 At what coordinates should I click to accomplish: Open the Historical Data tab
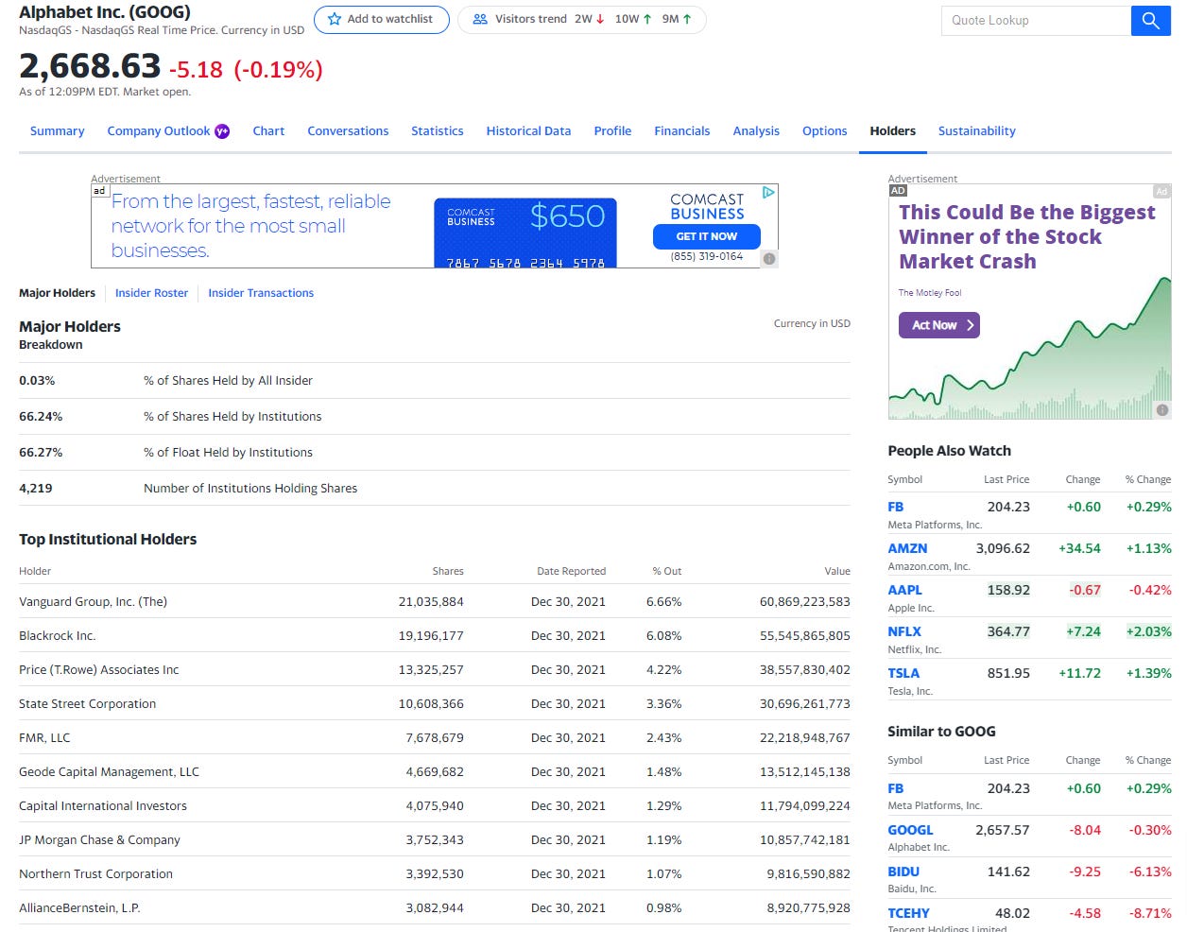(x=528, y=131)
